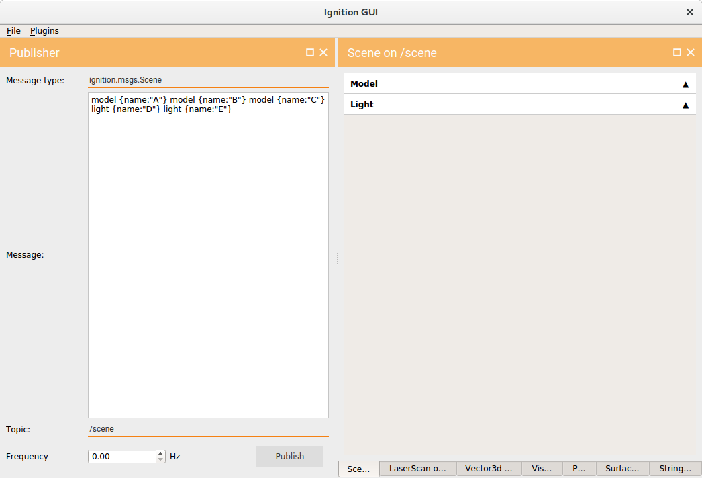Viewport: 702px width, 478px height.
Task: Increment Frequency with the up spinner arrow
Action: tap(160, 452)
